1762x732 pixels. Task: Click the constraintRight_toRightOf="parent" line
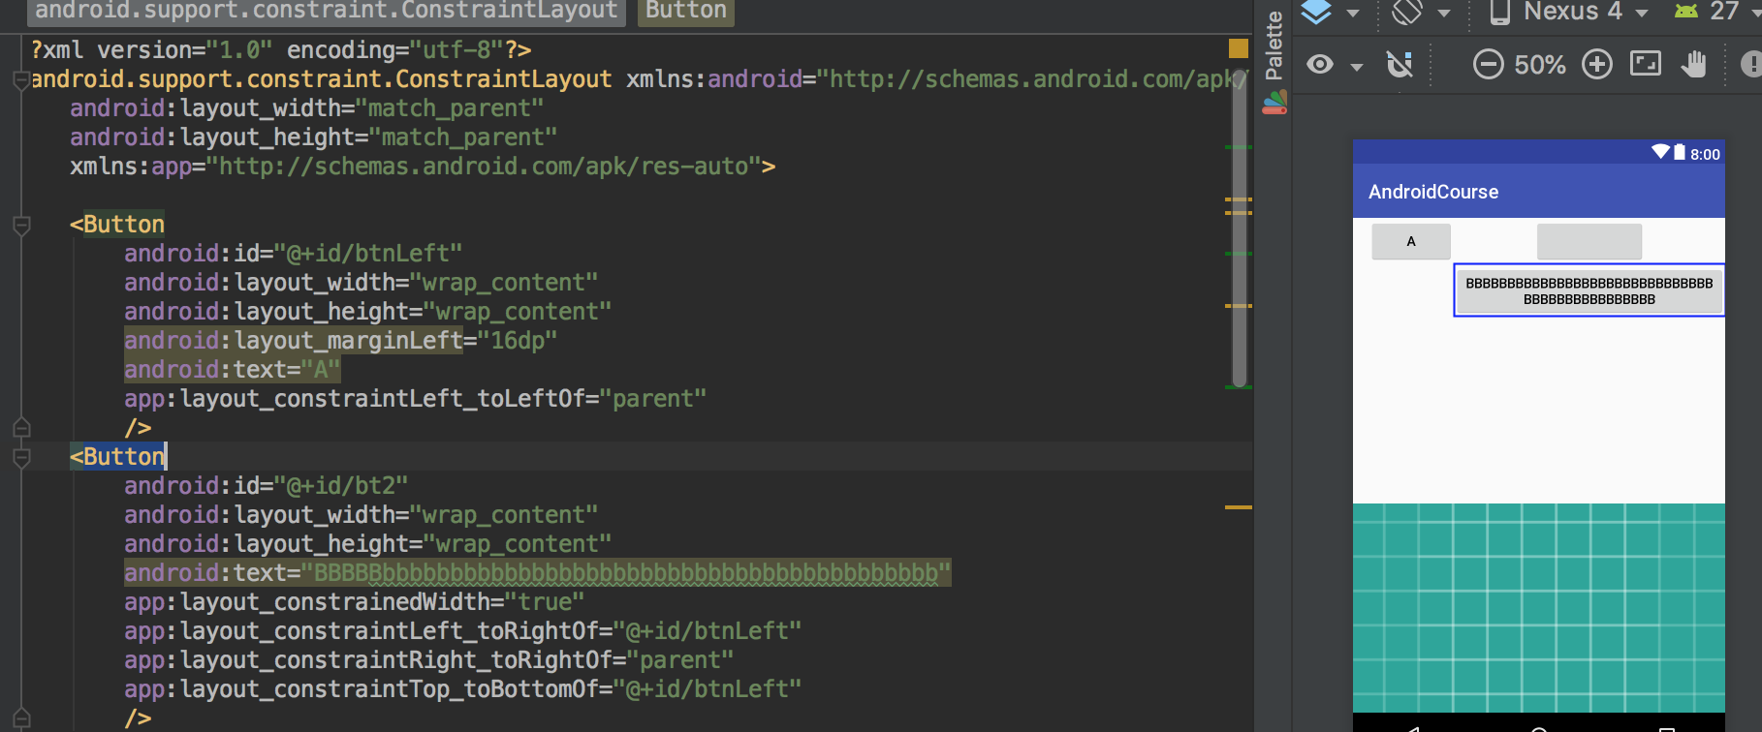(428, 660)
